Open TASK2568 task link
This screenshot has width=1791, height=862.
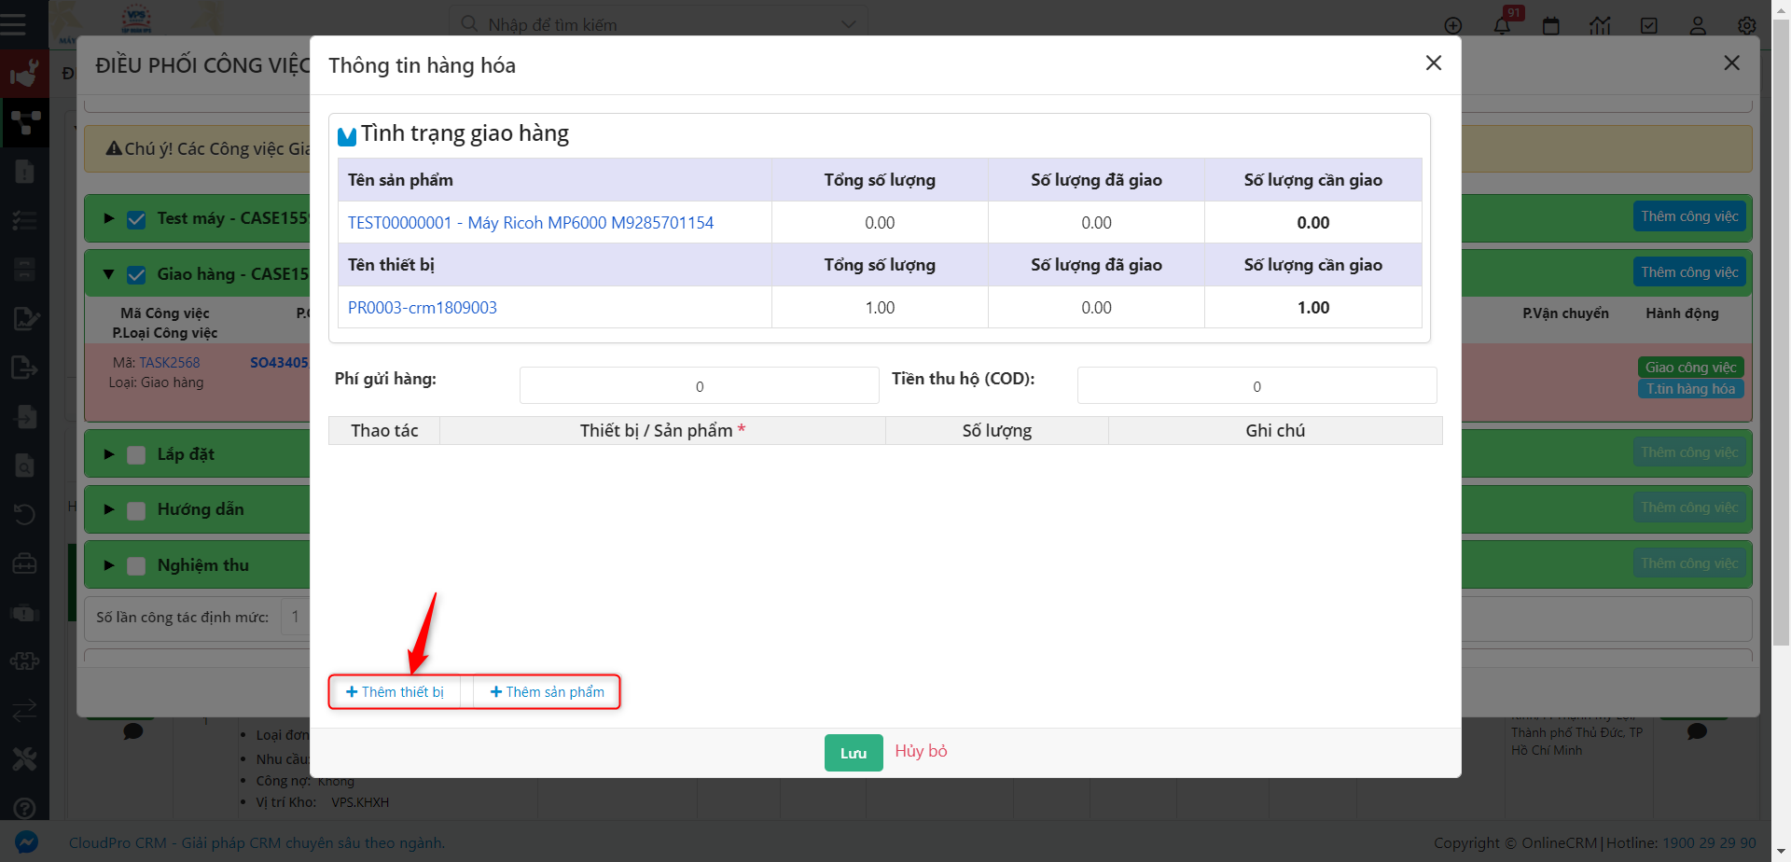(x=170, y=363)
